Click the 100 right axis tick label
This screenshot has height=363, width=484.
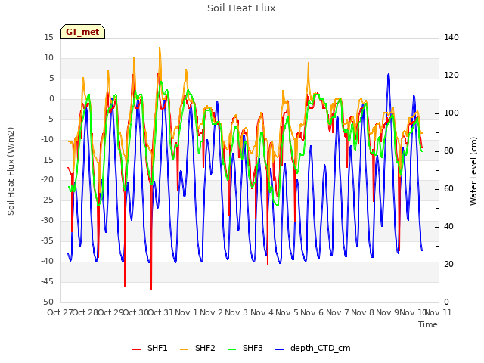tap(451, 113)
